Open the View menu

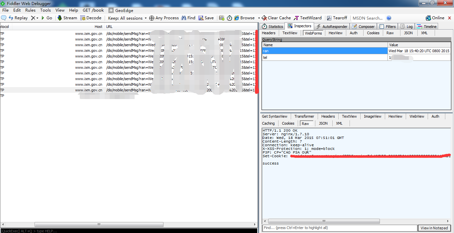point(60,10)
